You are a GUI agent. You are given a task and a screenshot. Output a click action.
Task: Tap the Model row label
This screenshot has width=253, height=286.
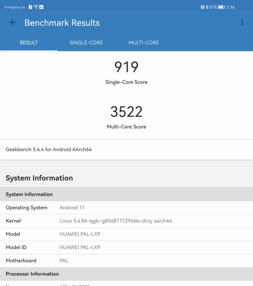[13, 234]
